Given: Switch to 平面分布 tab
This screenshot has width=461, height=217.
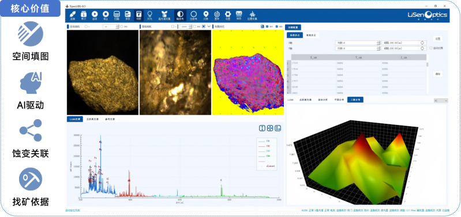Looking at the screenshot, I should (339, 100).
